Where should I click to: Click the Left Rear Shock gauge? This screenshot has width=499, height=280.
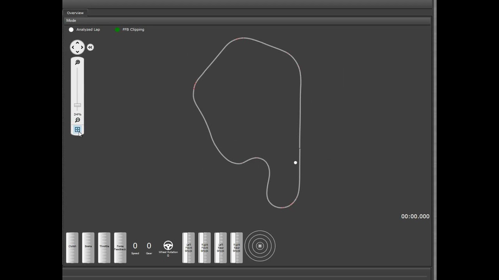click(x=220, y=248)
